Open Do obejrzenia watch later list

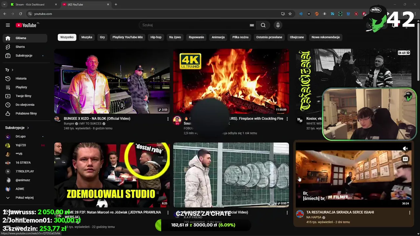coord(25,105)
